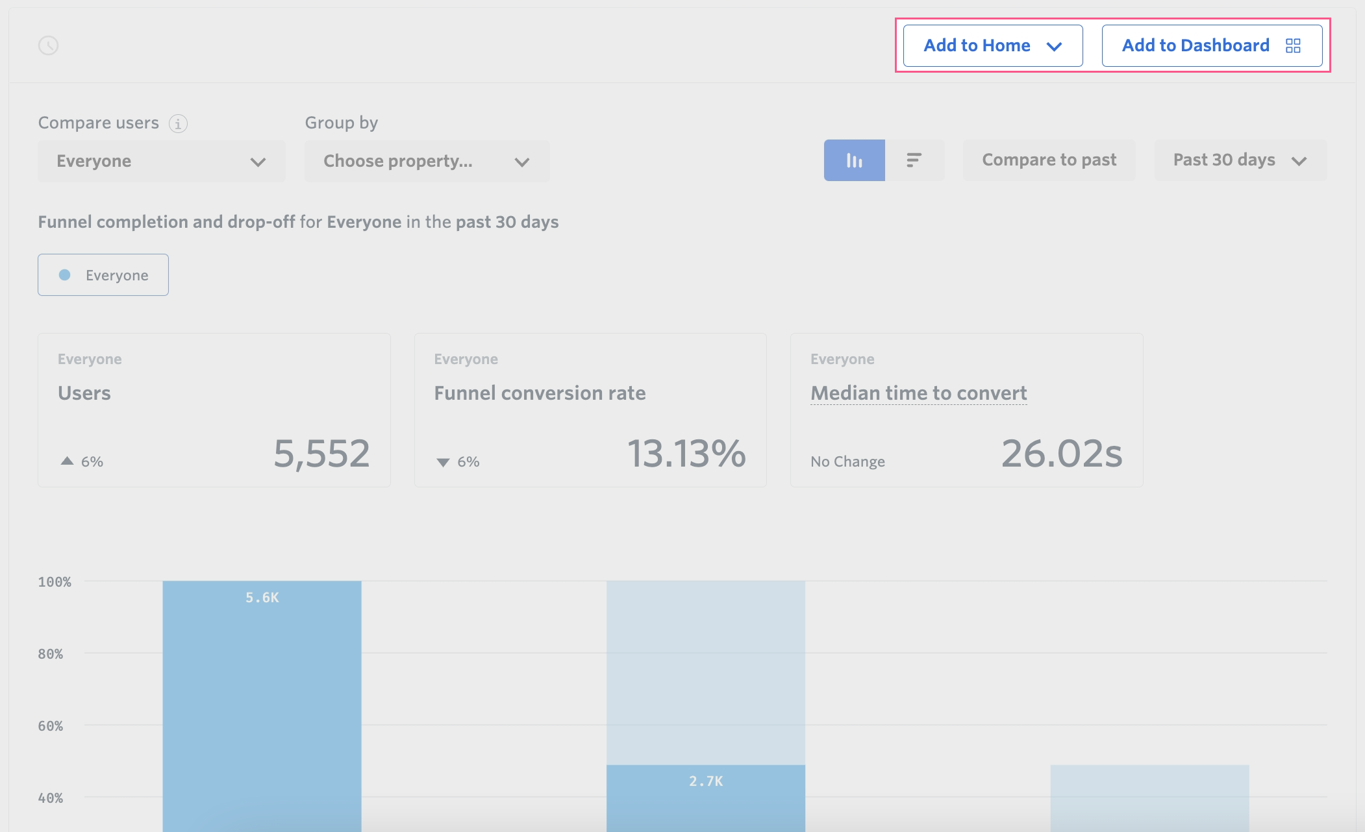Select the Users metric card
Image resolution: width=1365 pixels, height=832 pixels.
pos(214,410)
